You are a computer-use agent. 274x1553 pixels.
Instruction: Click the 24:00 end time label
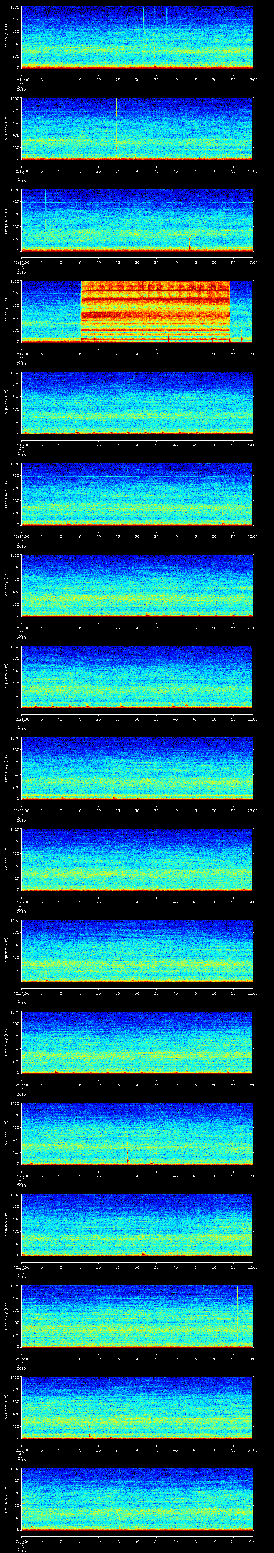pos(253,901)
